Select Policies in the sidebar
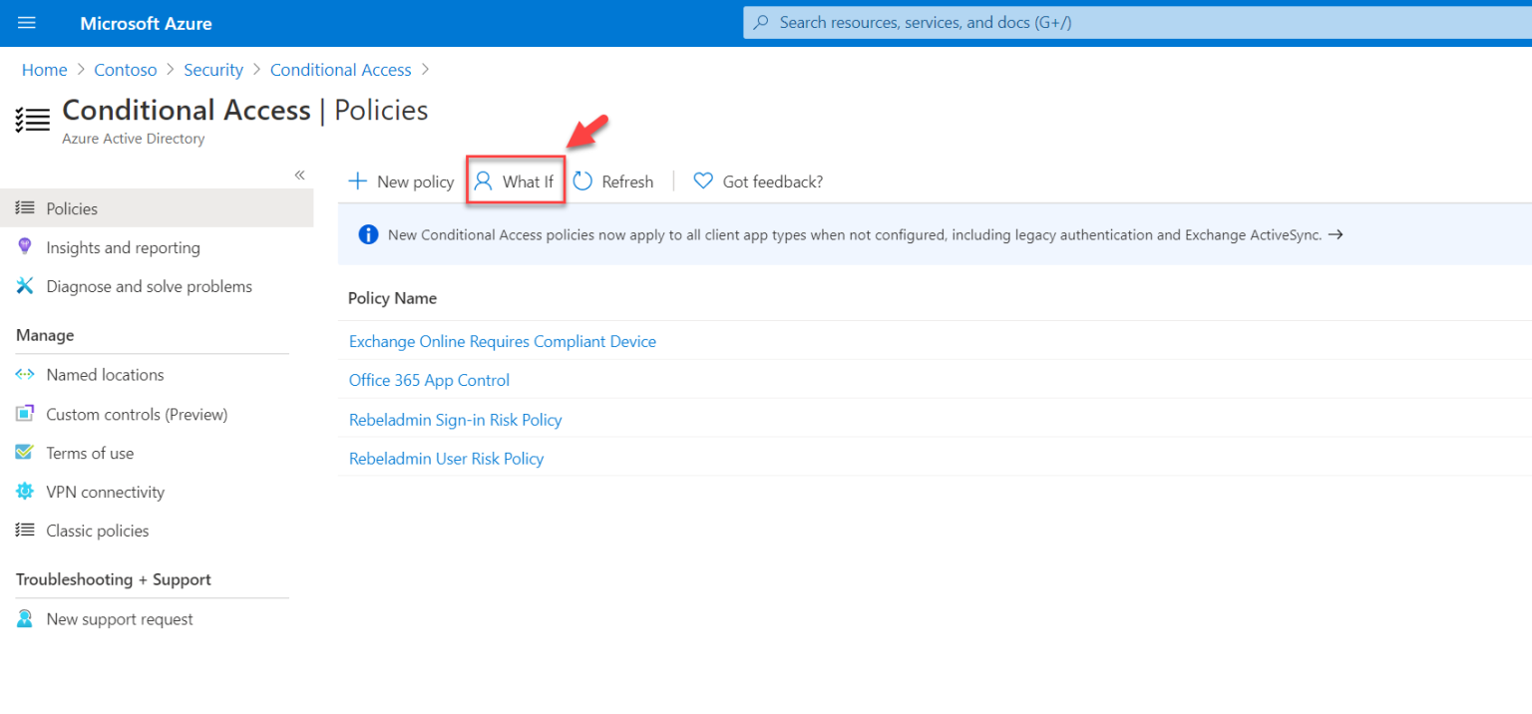This screenshot has width=1532, height=714. [72, 208]
